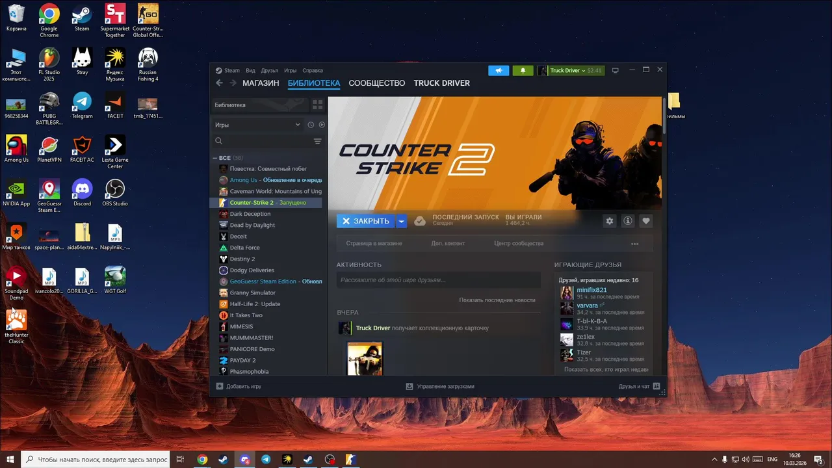This screenshot has height=468, width=832.
Task: Open Counter-Strike 2 settings gear
Action: (609, 221)
